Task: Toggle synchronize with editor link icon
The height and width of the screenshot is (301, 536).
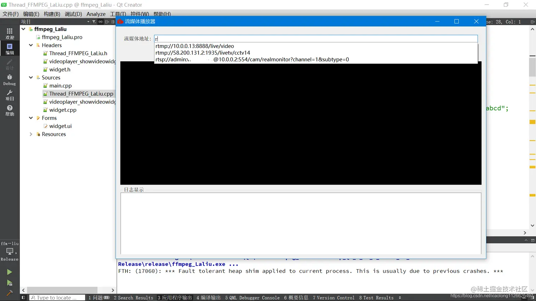Action: pos(100,22)
